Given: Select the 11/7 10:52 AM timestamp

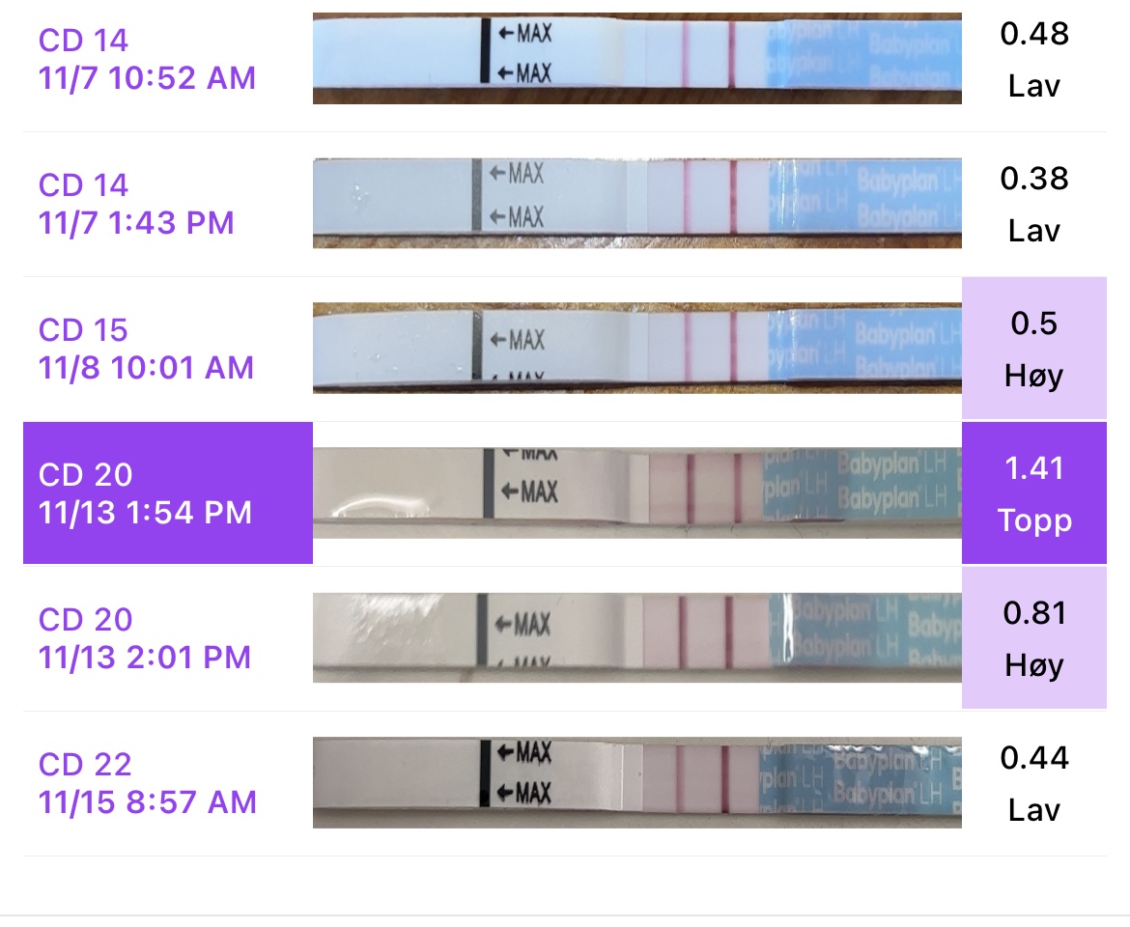Looking at the screenshot, I should tap(148, 77).
